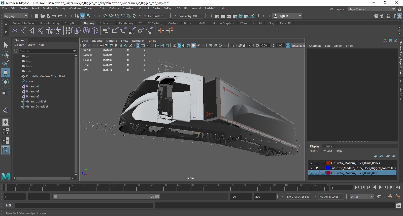
Task: Open the No Anim Layer dropdown arrow
Action: (x=315, y=196)
